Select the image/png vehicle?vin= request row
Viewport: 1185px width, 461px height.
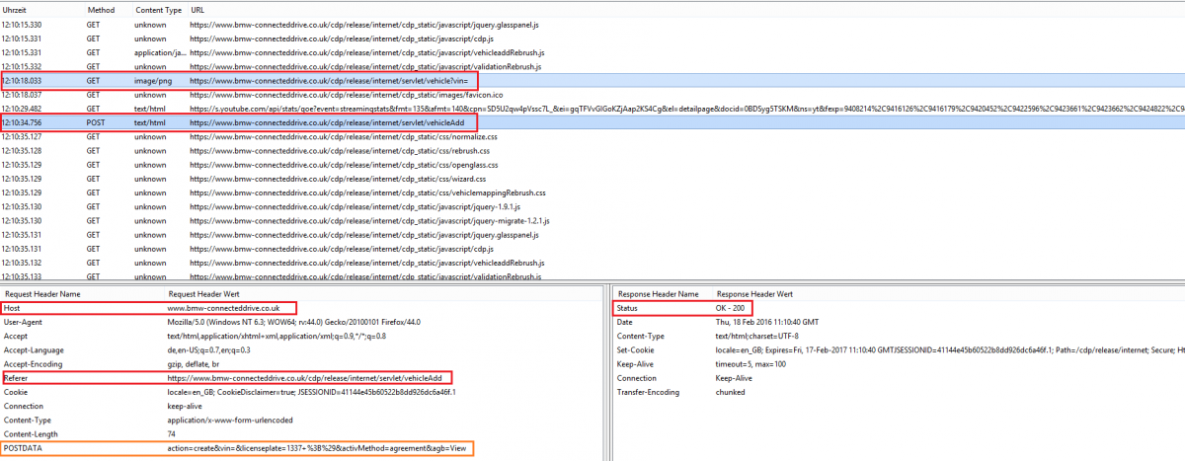tap(592, 80)
